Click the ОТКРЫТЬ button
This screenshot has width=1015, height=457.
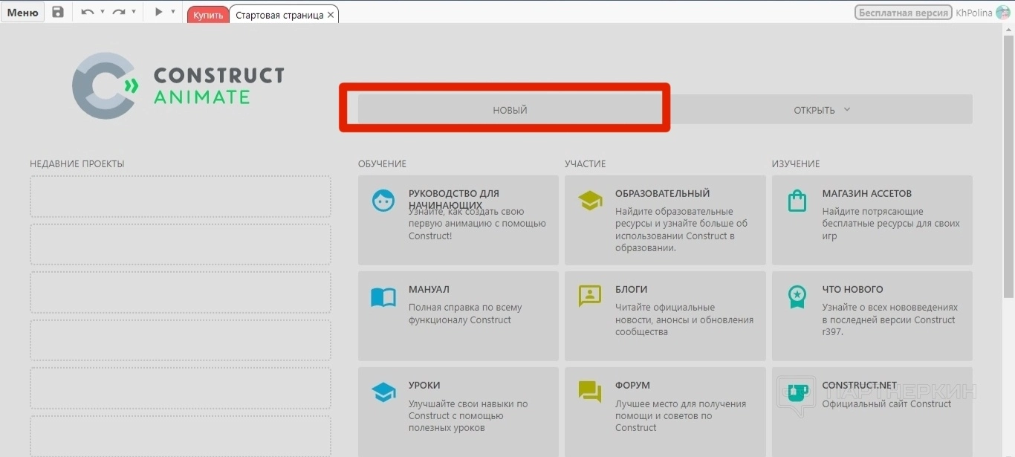820,110
